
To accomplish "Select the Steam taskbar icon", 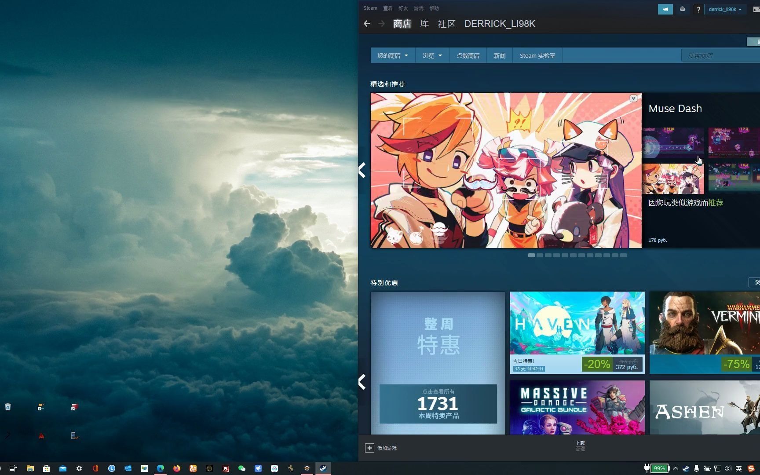I will coord(323,468).
